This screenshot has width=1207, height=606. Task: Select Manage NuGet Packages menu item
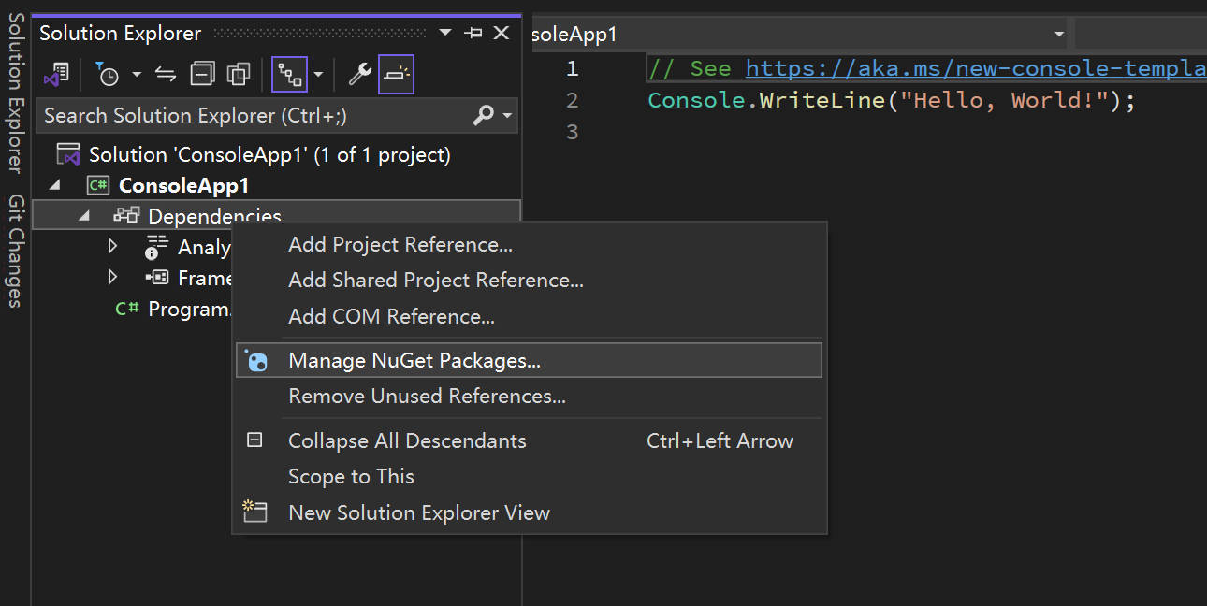[x=414, y=360]
